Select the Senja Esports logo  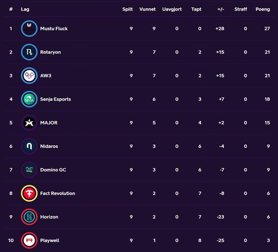29,99
